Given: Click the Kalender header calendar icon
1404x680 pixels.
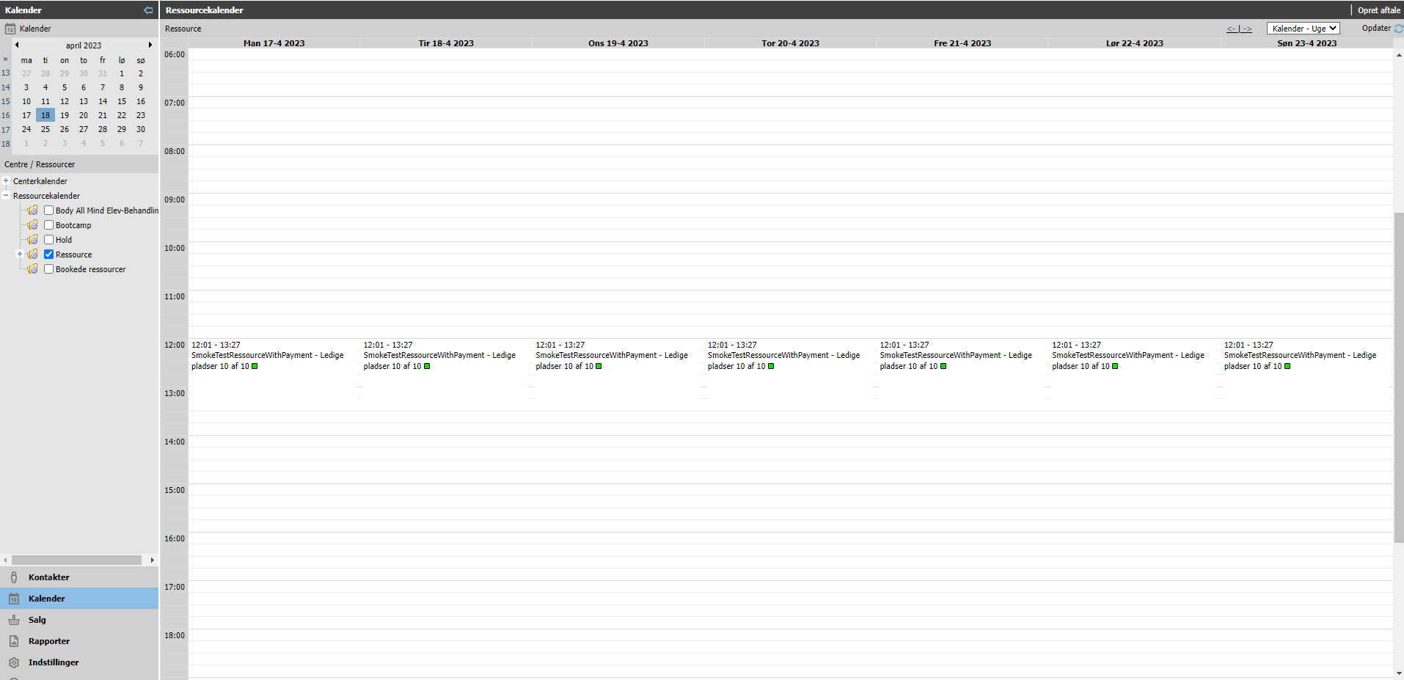Looking at the screenshot, I should [x=10, y=29].
